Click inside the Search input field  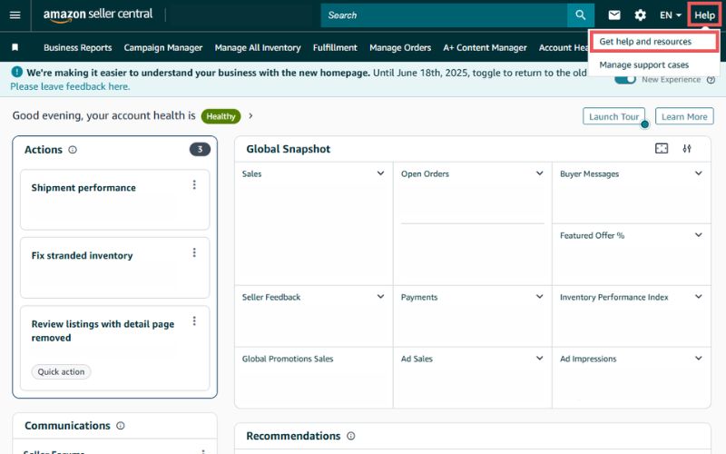point(444,15)
